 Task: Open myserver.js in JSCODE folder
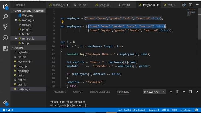[28, 62]
